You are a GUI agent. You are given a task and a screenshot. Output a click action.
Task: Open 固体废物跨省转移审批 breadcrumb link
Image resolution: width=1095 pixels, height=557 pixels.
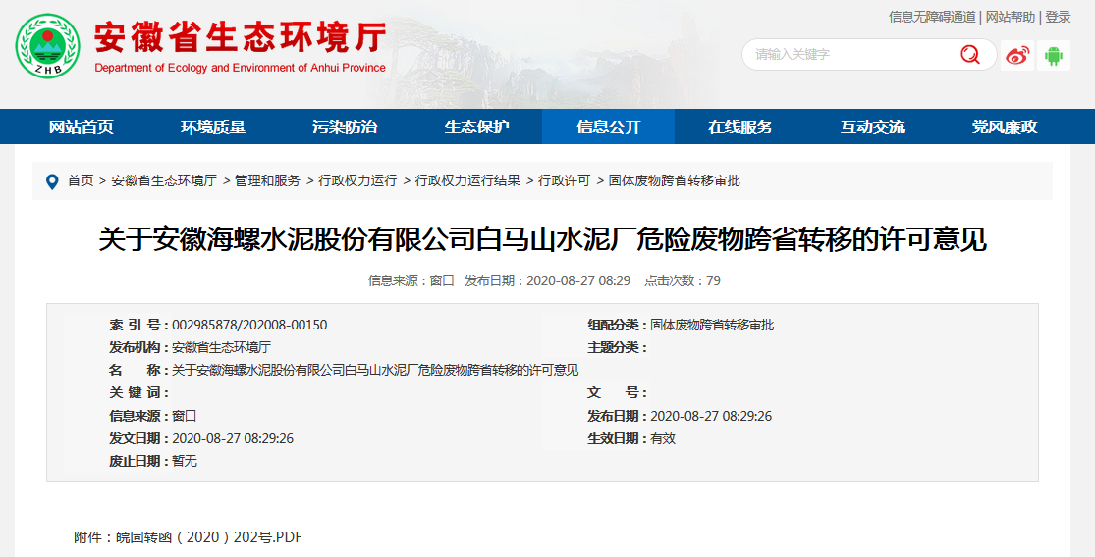click(x=675, y=181)
